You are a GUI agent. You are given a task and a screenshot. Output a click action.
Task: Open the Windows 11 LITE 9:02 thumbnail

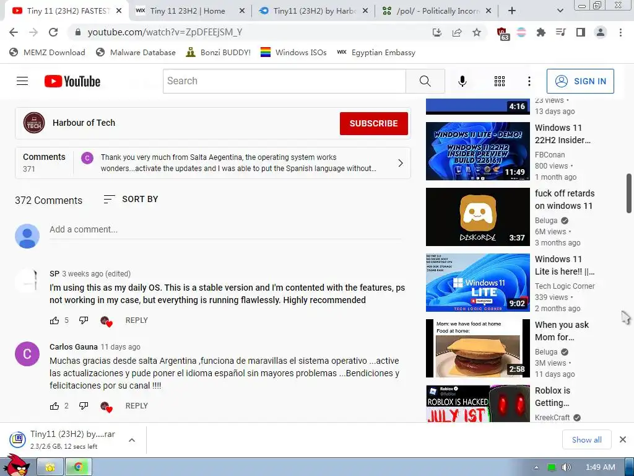pyautogui.click(x=477, y=283)
